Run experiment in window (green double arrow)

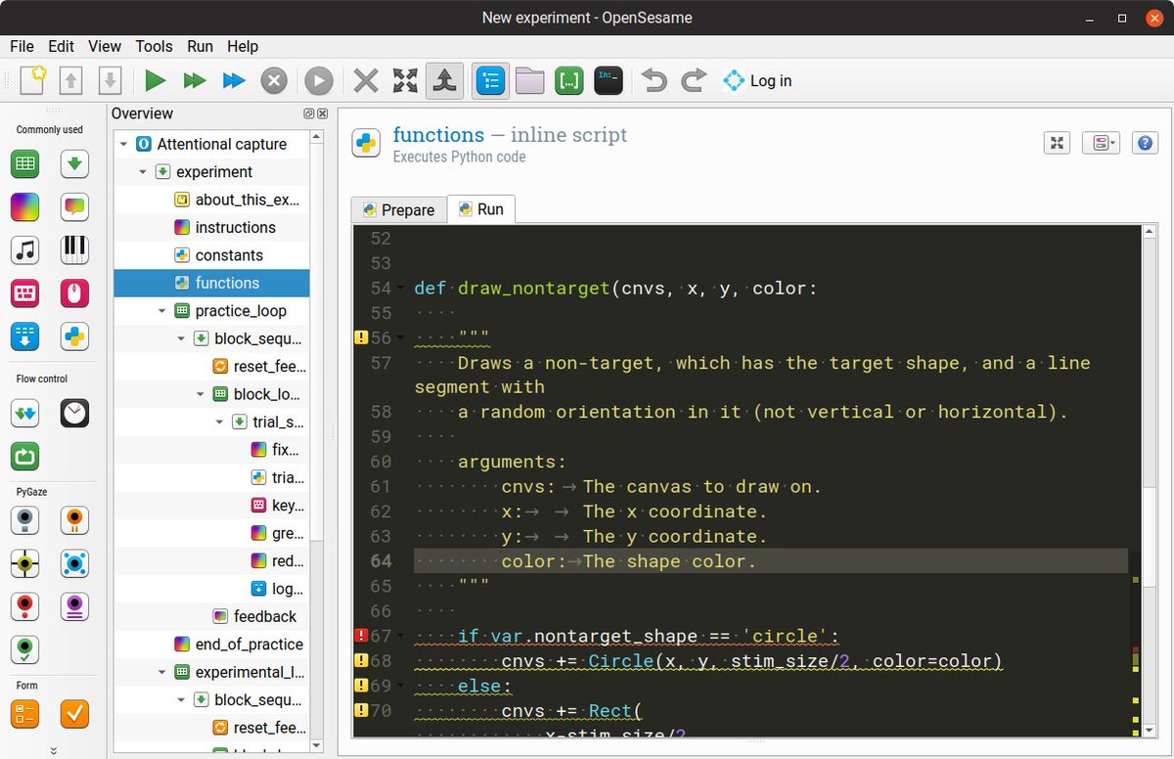[195, 80]
